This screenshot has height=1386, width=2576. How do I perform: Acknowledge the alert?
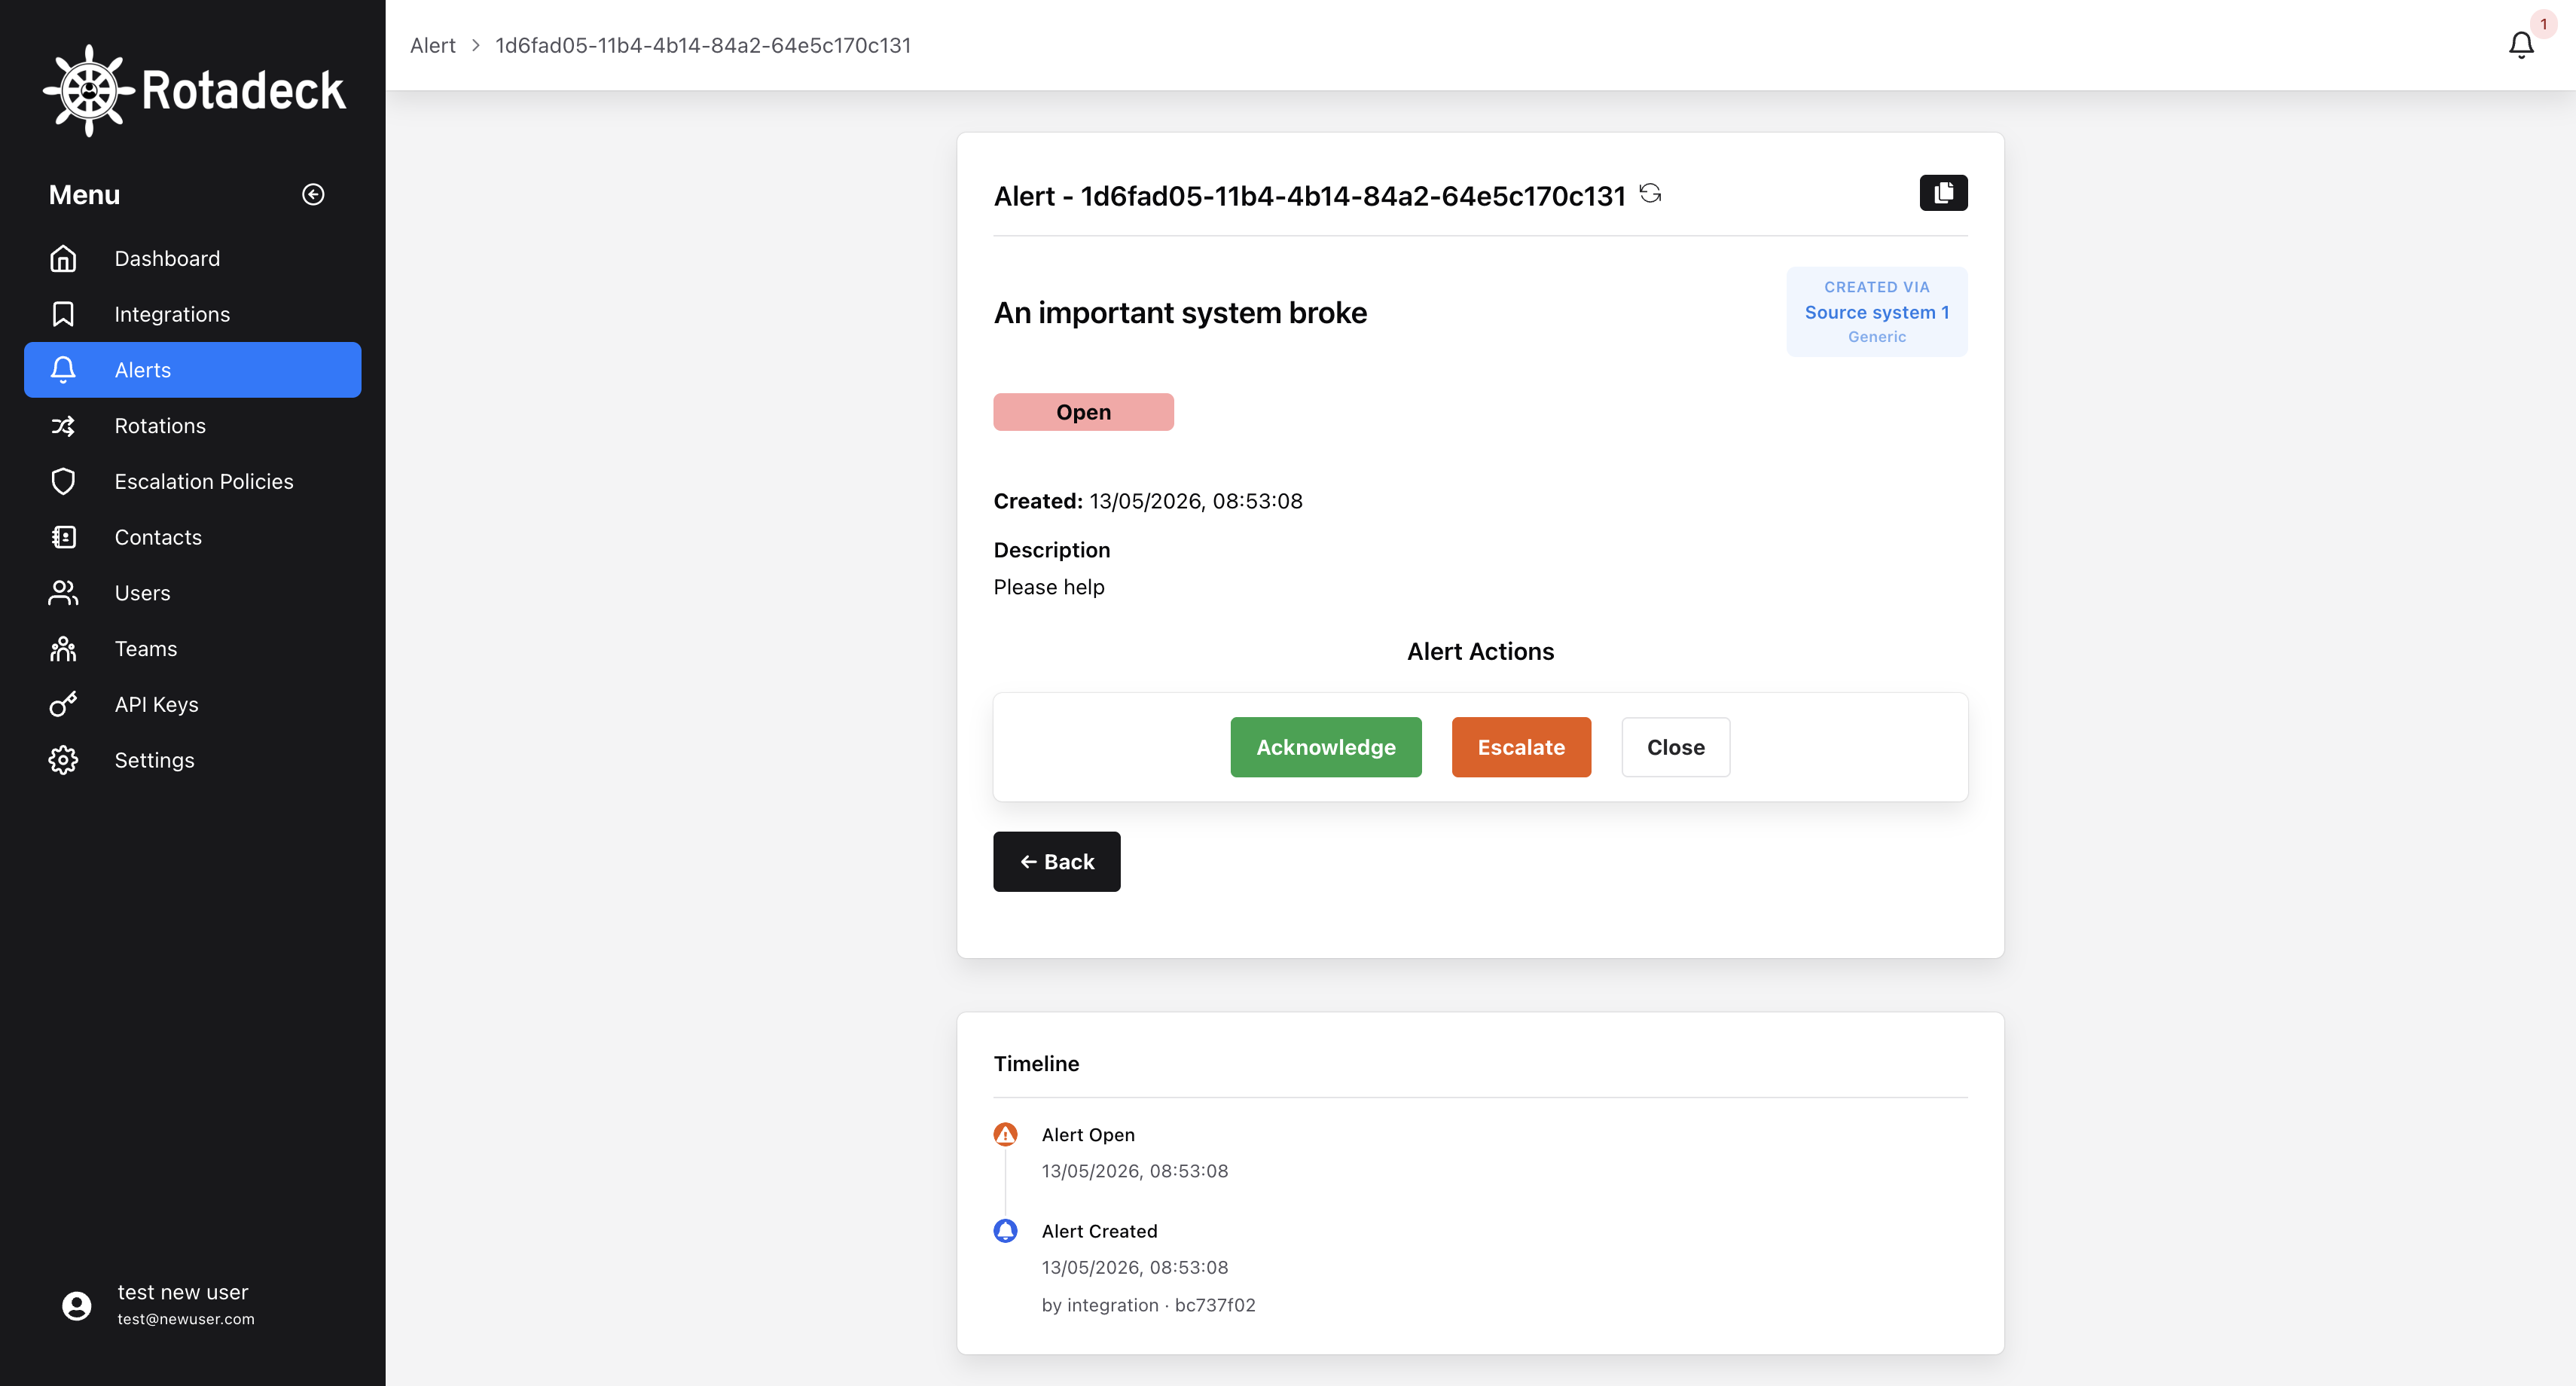1325,747
